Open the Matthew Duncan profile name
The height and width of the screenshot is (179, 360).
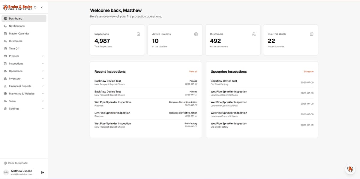click(x=22, y=171)
